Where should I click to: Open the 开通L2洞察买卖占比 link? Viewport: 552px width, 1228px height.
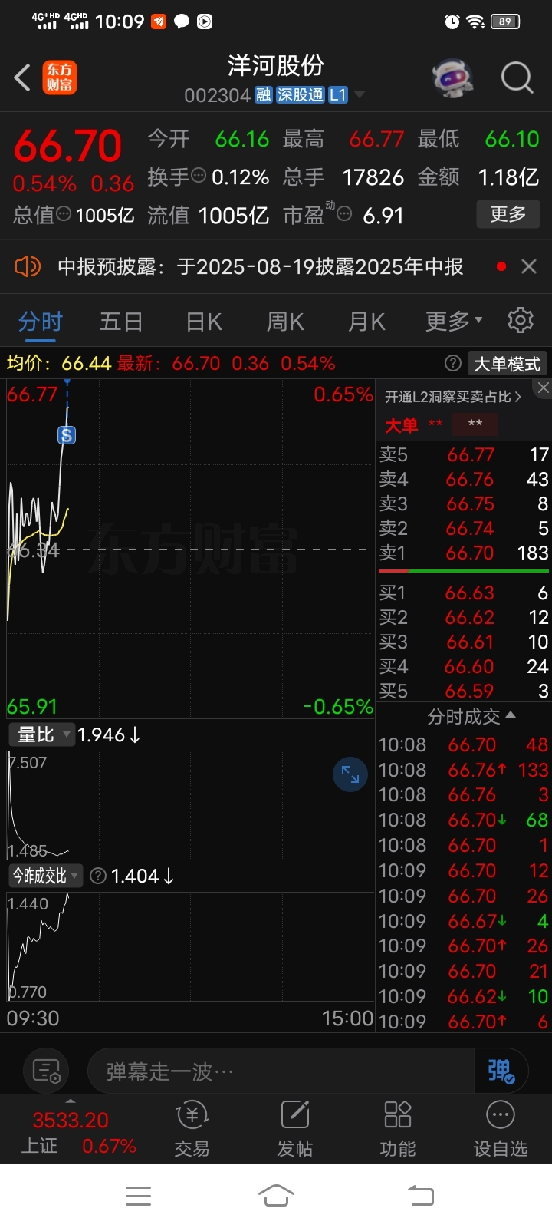tap(453, 397)
